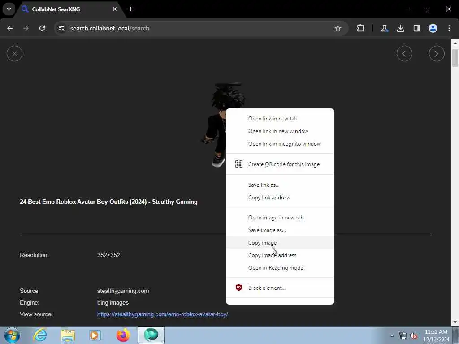Toggle the browser side panel
Image resolution: width=459 pixels, height=344 pixels.
pyautogui.click(x=416, y=28)
